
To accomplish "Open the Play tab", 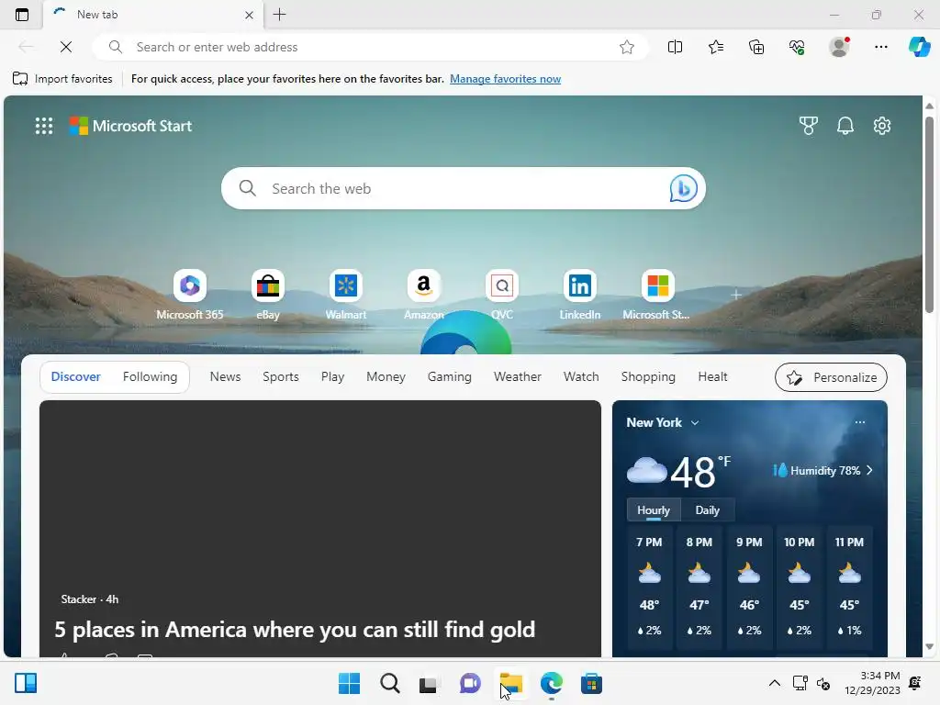I will pos(332,376).
